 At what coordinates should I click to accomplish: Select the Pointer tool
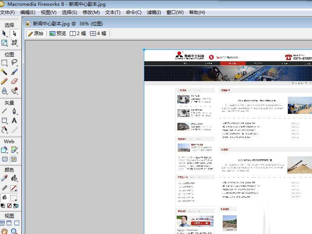(x=4, y=33)
